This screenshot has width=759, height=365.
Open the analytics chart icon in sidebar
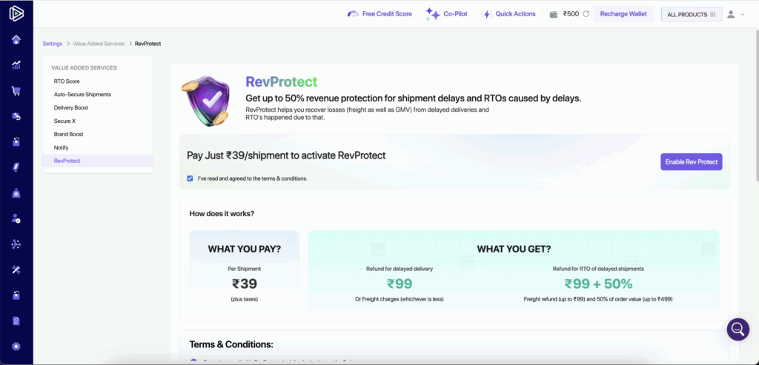point(16,65)
